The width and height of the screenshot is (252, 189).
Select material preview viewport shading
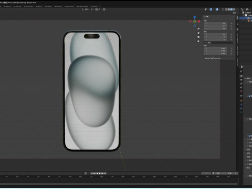(232, 9)
